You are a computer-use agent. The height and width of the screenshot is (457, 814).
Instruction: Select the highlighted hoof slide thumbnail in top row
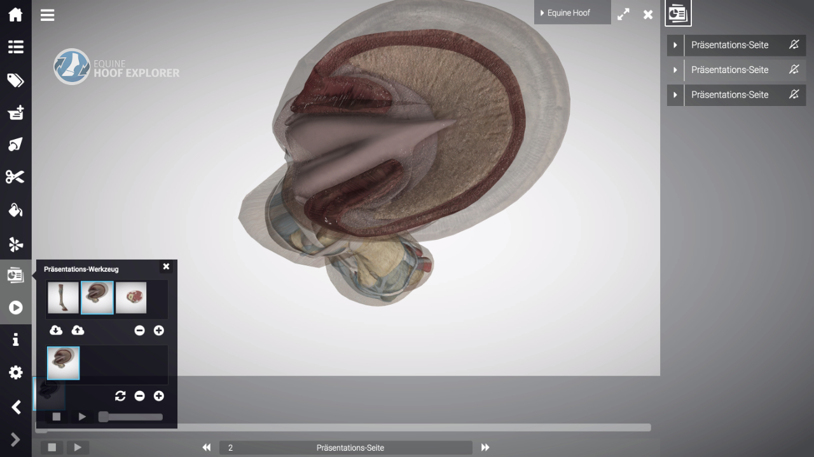coord(97,298)
